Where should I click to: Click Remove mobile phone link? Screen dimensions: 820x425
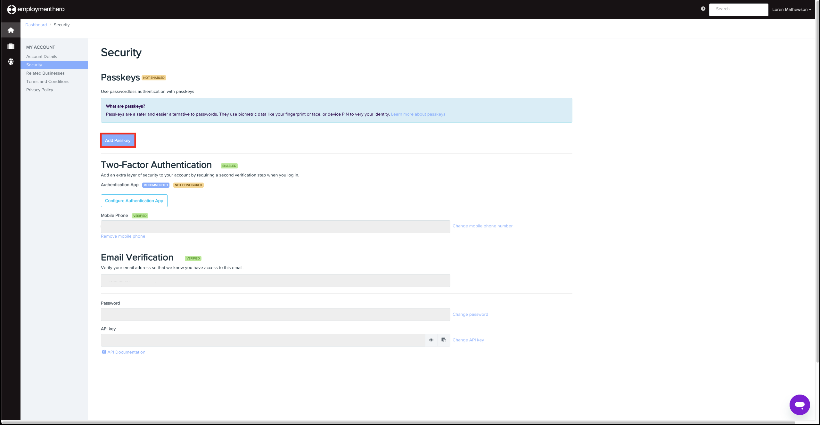123,236
